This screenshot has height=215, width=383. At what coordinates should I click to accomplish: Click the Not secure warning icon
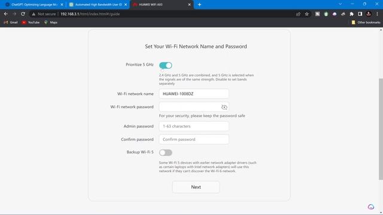(34, 14)
